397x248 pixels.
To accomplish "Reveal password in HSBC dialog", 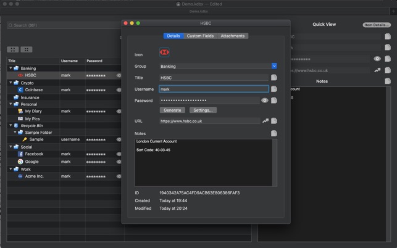I will (265, 100).
